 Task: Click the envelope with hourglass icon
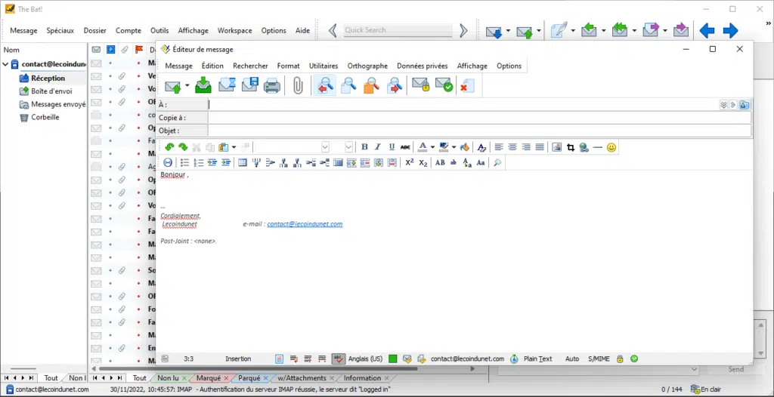tap(227, 86)
